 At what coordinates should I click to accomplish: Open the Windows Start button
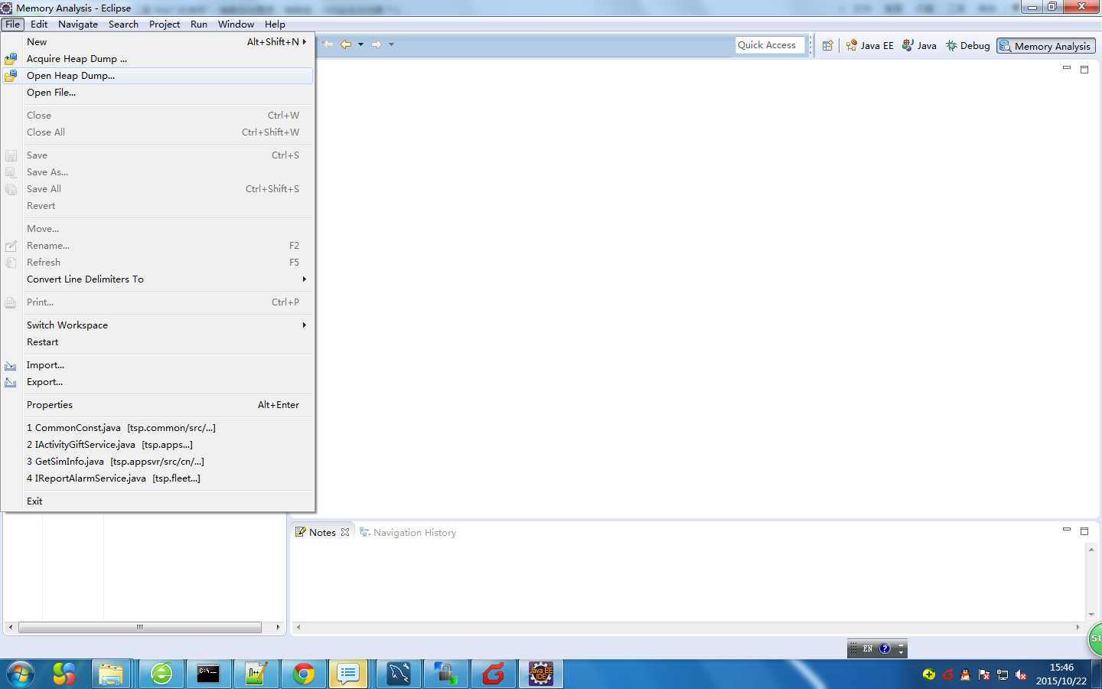[20, 674]
